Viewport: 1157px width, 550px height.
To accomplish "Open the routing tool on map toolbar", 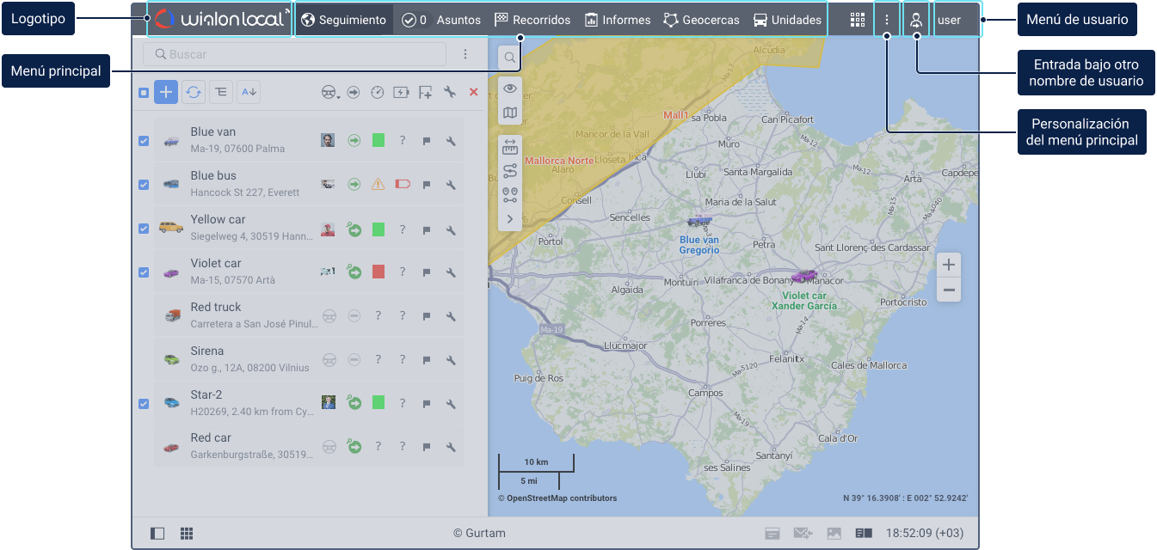I will pos(510,170).
